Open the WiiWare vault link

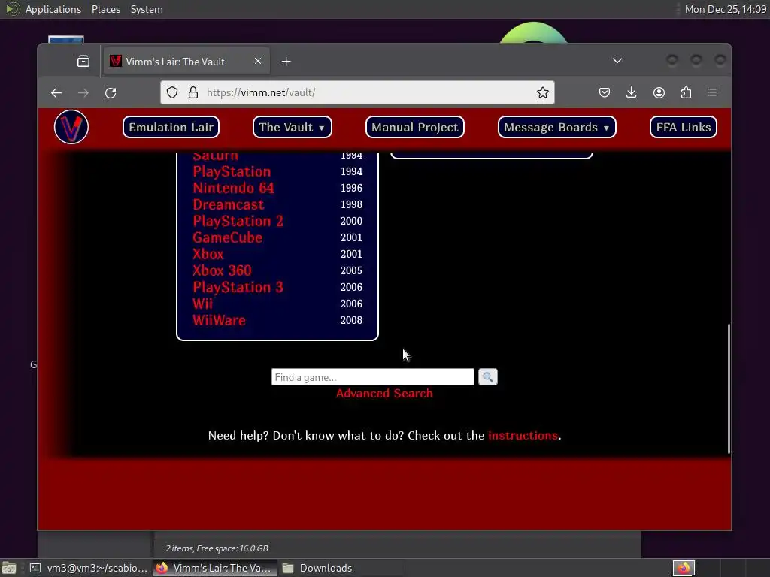pyautogui.click(x=219, y=320)
